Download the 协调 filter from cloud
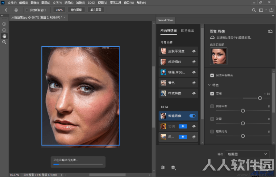This screenshot has height=177, width=276. tap(194, 127)
